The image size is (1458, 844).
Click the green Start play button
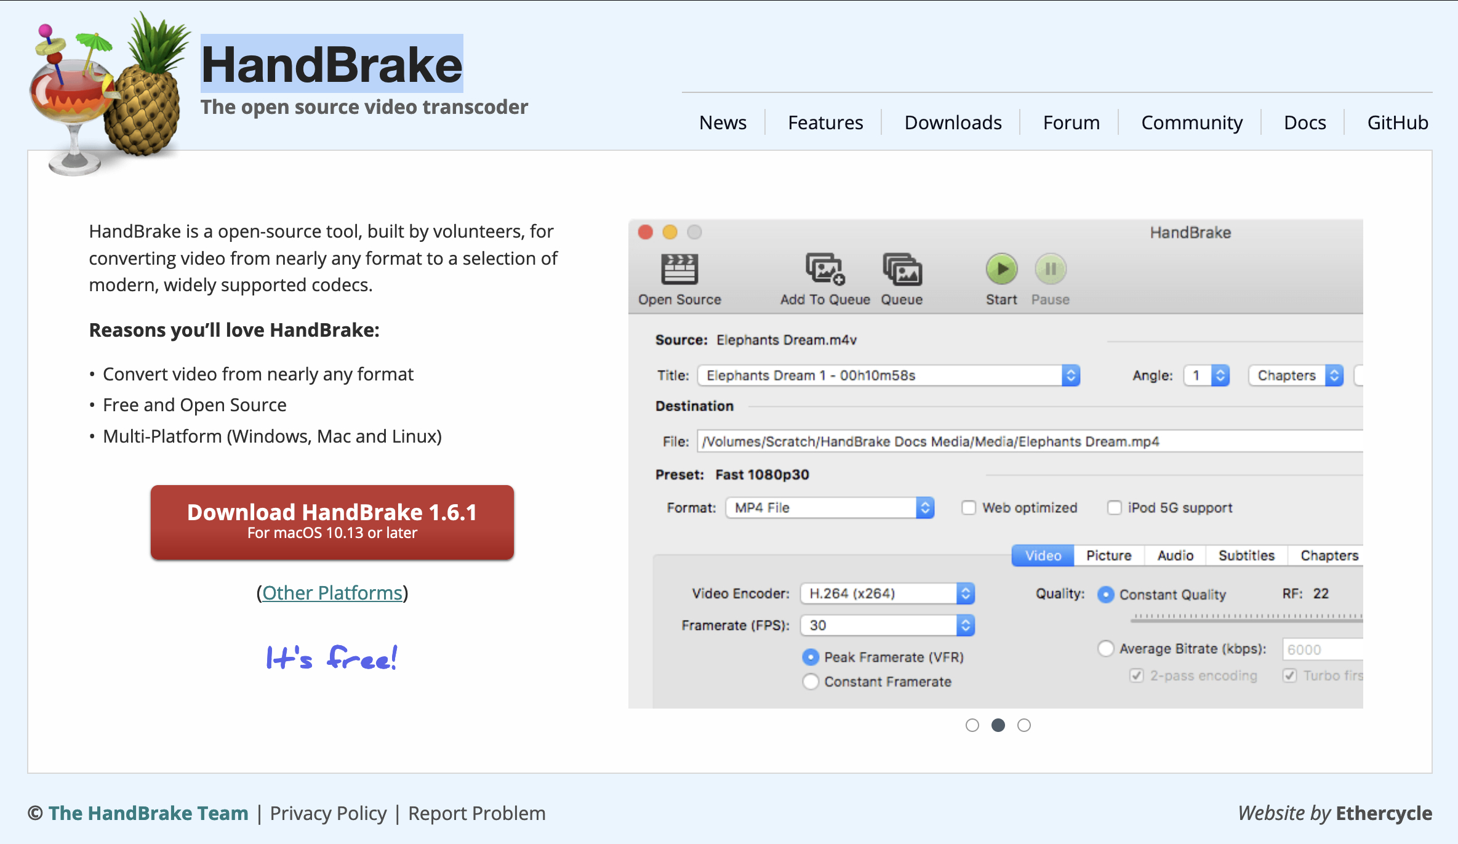coord(1001,269)
